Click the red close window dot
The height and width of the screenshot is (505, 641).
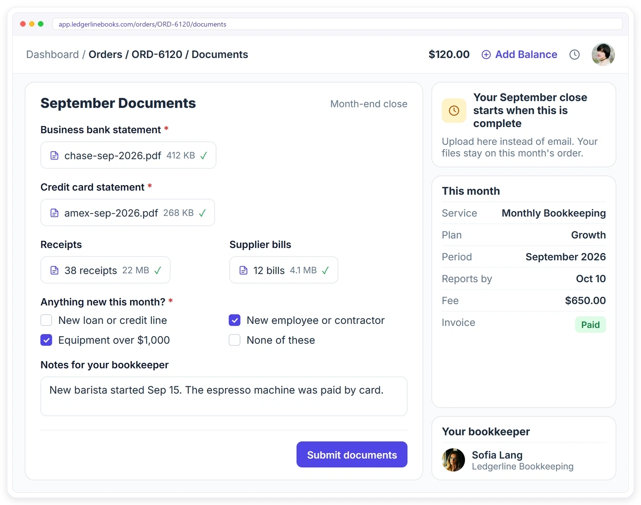23,24
